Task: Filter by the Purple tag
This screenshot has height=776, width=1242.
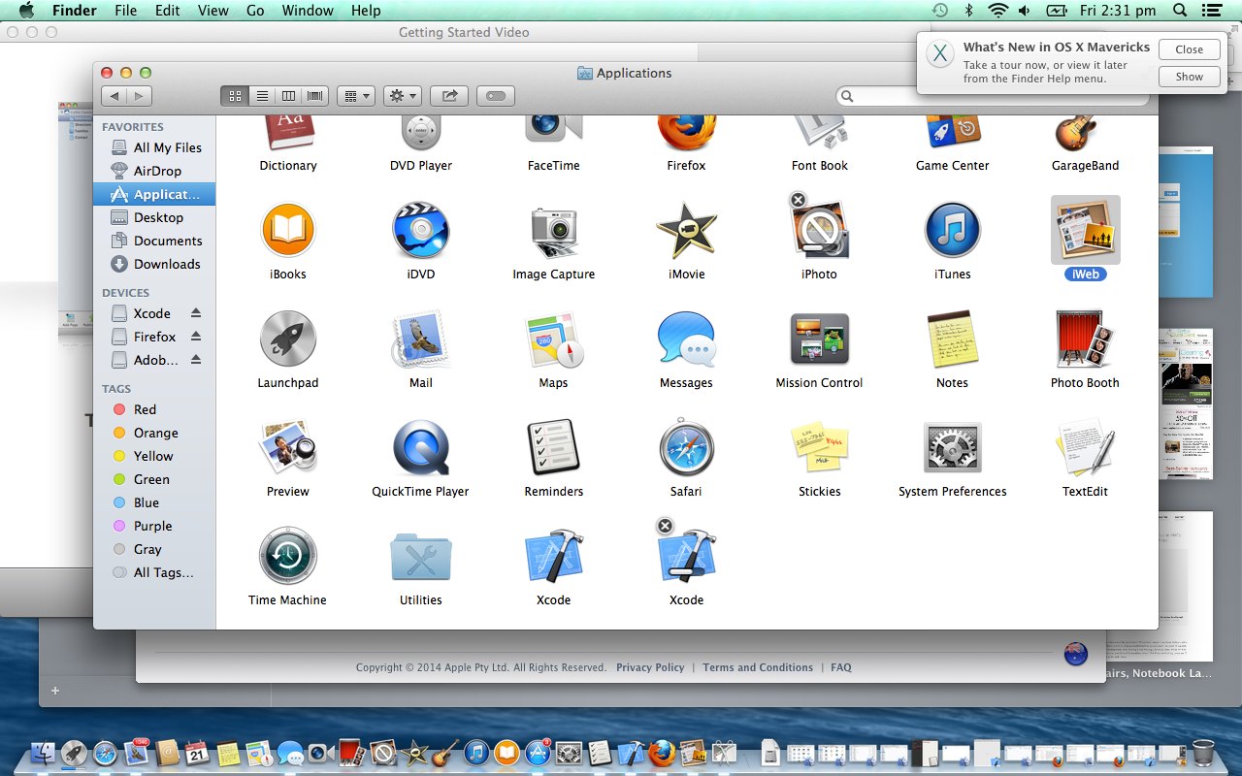Action: (x=154, y=526)
